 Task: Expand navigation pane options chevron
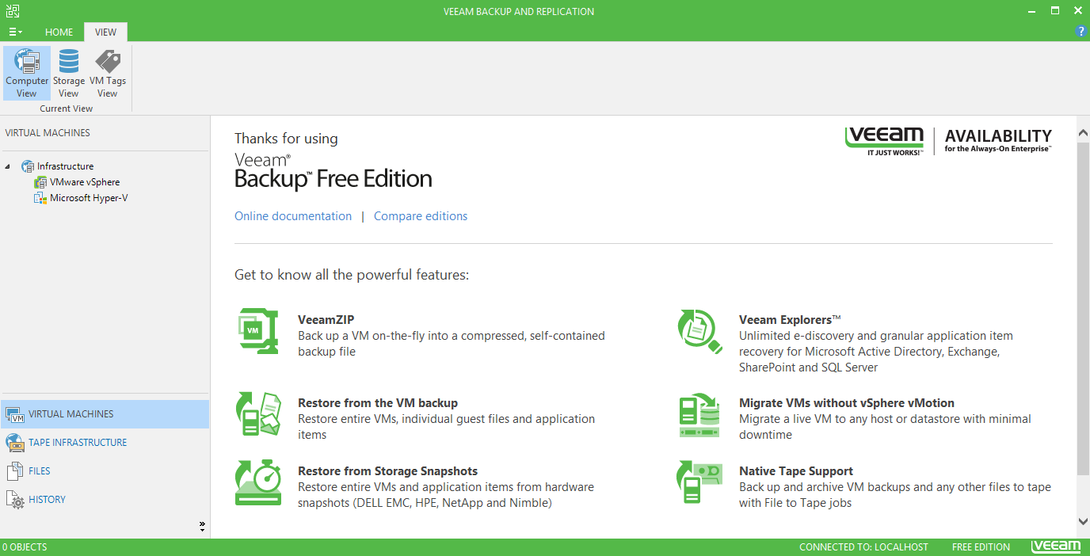pyautogui.click(x=202, y=526)
